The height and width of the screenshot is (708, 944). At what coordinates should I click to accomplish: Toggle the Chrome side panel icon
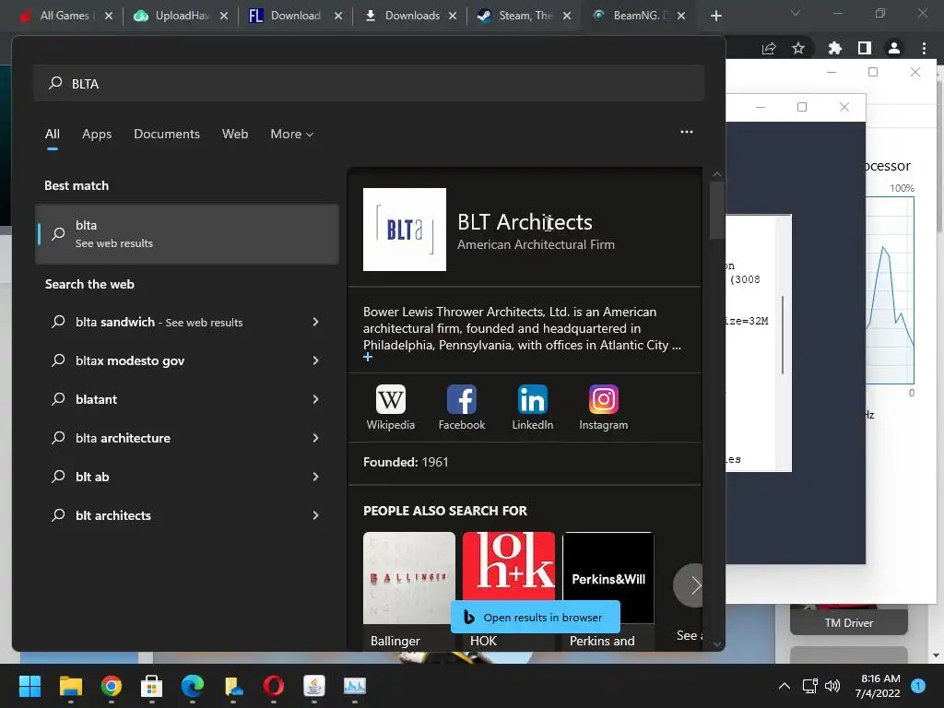(x=865, y=48)
